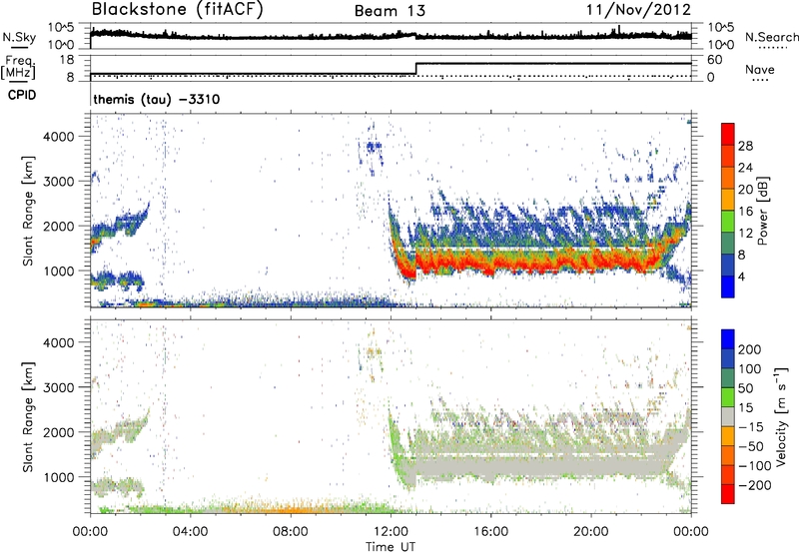Click the Blackstone (fitACF) title
Viewport: 799px width, 553px height.
point(178,10)
